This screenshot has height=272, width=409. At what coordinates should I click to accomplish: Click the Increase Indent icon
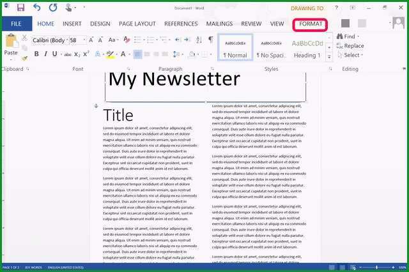(187, 40)
